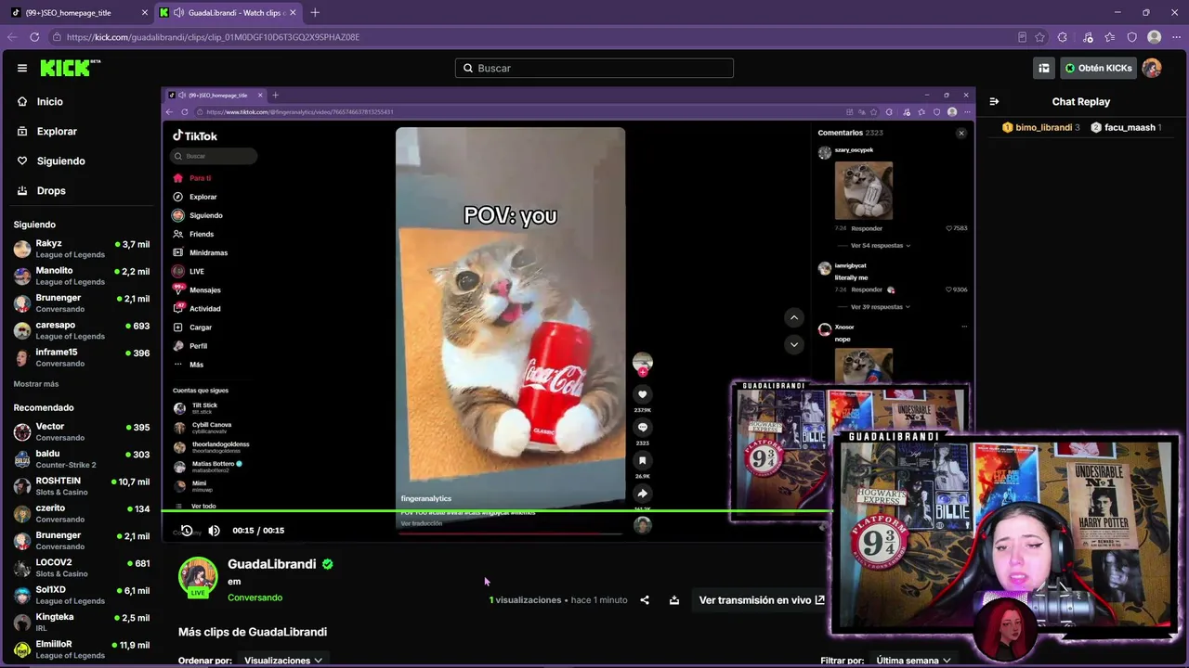The width and height of the screenshot is (1189, 668).
Task: Go back in the browser
Action: click(12, 37)
